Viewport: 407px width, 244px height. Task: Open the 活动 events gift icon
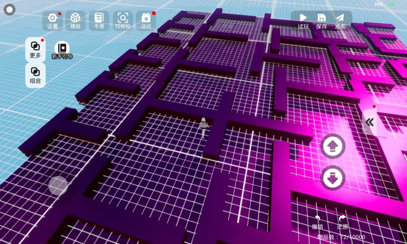point(146,21)
